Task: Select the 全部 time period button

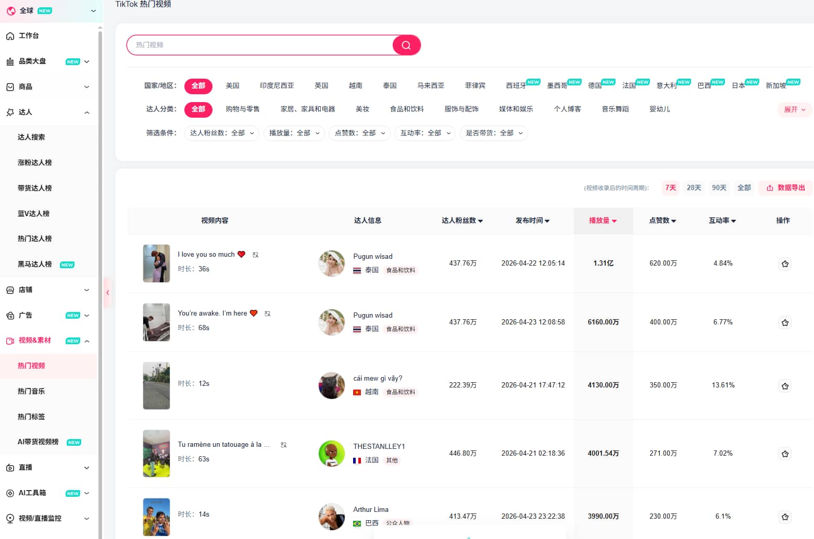Action: (744, 187)
